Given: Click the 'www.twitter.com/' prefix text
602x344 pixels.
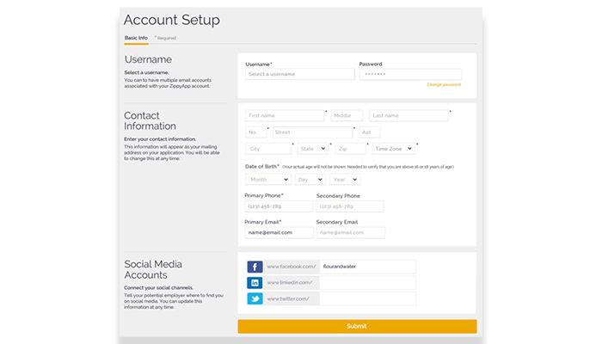Looking at the screenshot, I should pos(288,298).
